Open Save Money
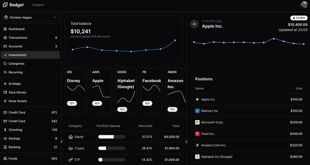 (x=30, y=92)
